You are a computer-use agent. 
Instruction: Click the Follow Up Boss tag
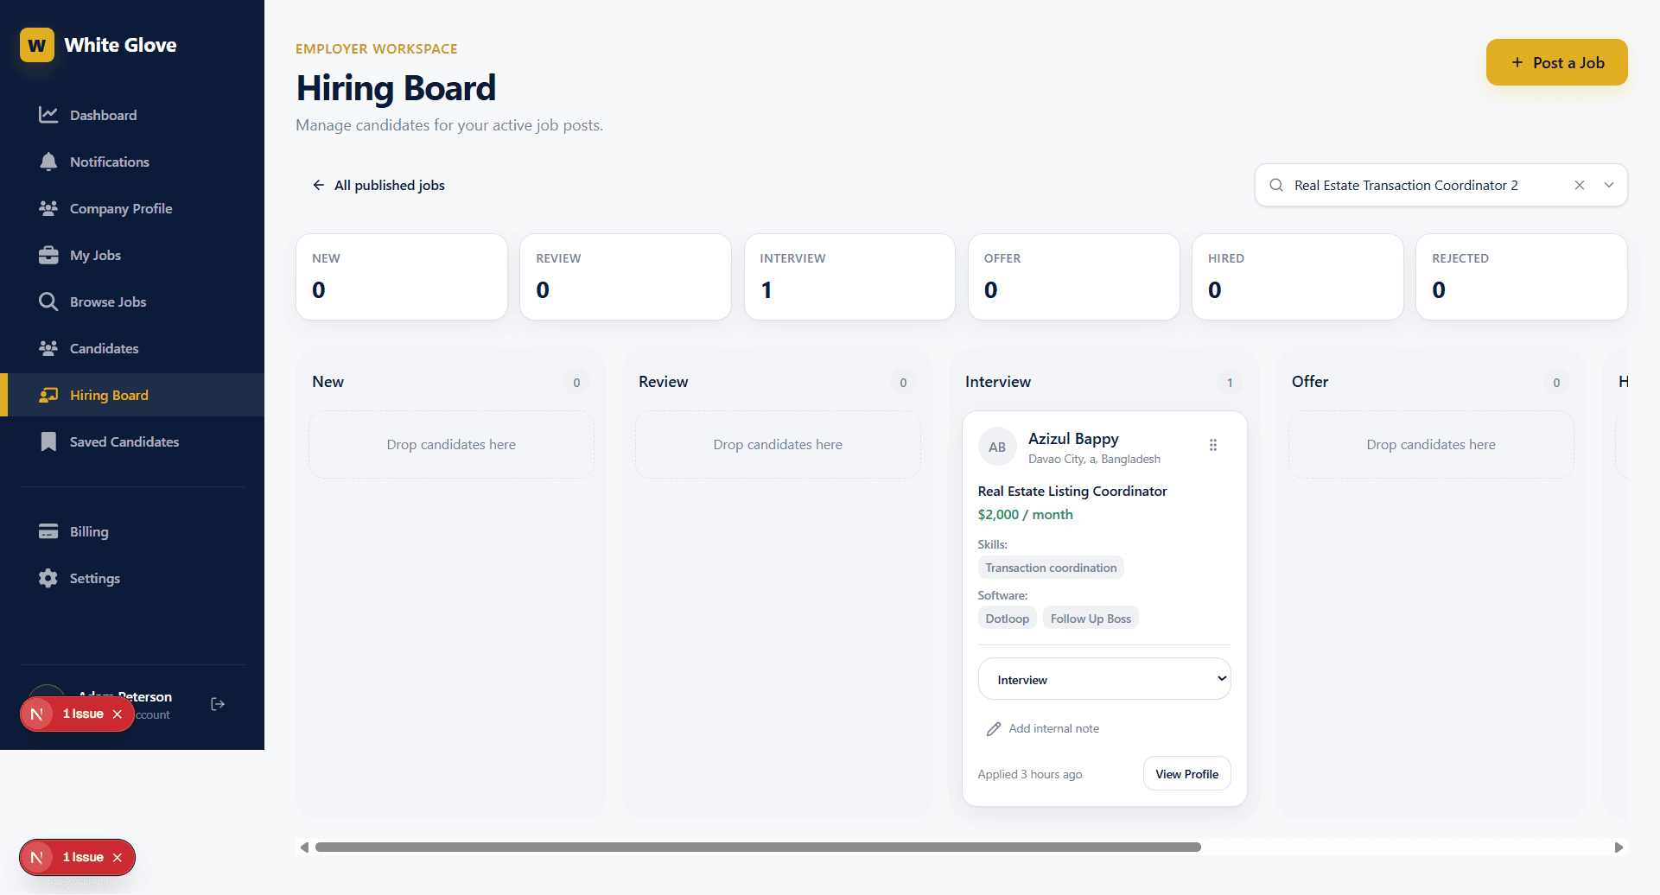1091,619
